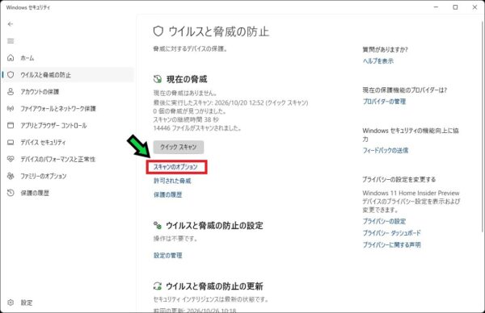Open the hamburger navigation menu
This screenshot has width=485, height=313.
(11, 41)
